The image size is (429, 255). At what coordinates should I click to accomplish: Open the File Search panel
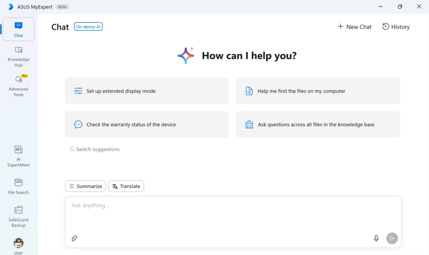[x=19, y=186]
